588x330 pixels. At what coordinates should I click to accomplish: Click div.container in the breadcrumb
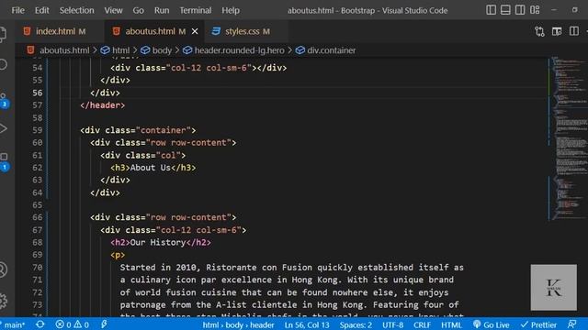(x=331, y=50)
